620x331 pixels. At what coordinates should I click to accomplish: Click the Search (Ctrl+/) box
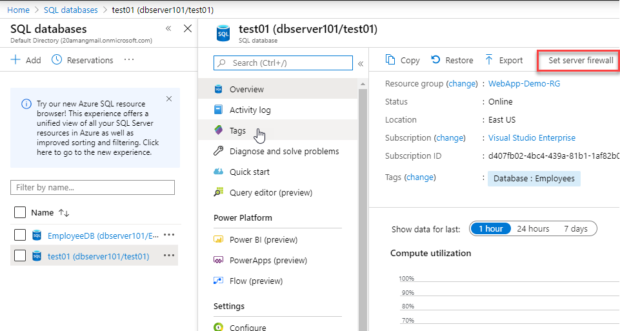click(x=283, y=63)
